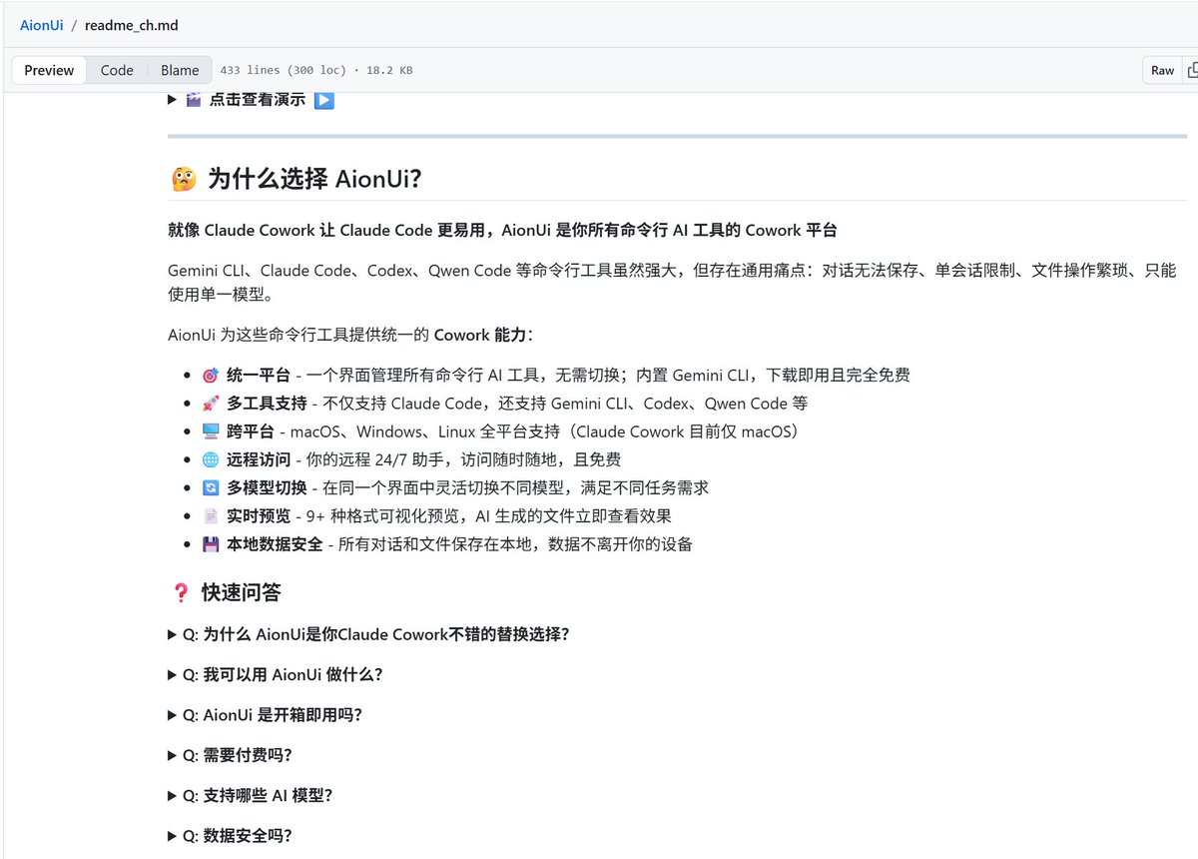Viewport: 1198px width, 859px height.
Task: Click the Raw button
Action: click(1162, 70)
